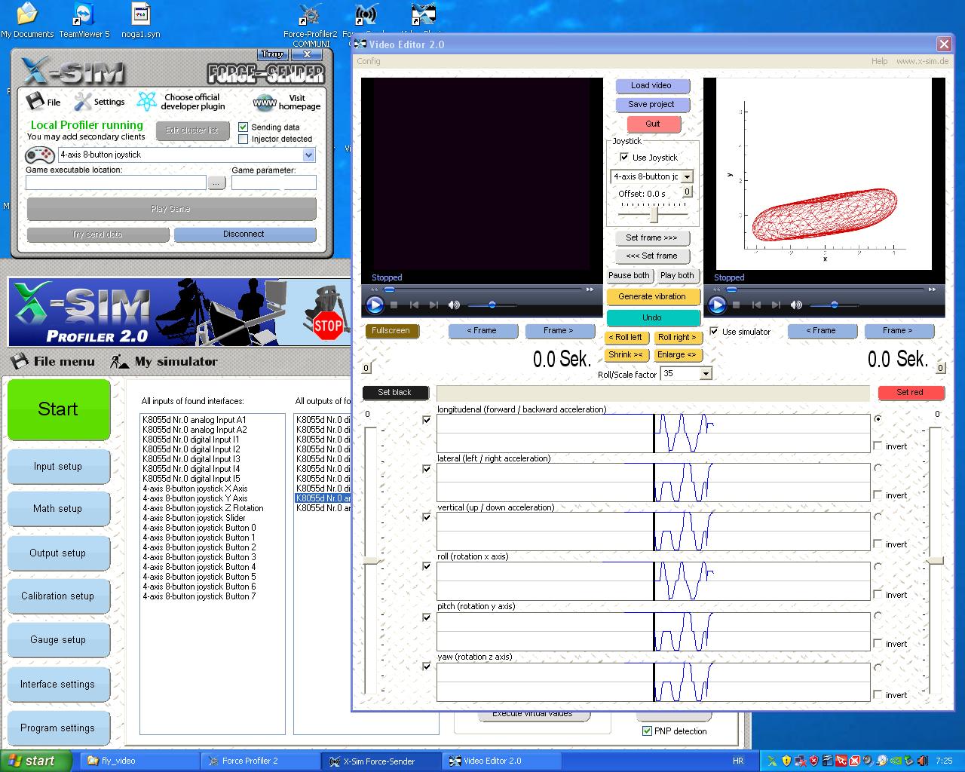Screen dimensions: 965x772
Task: Open the joystick dropdown in Video Editor
Action: [x=687, y=176]
